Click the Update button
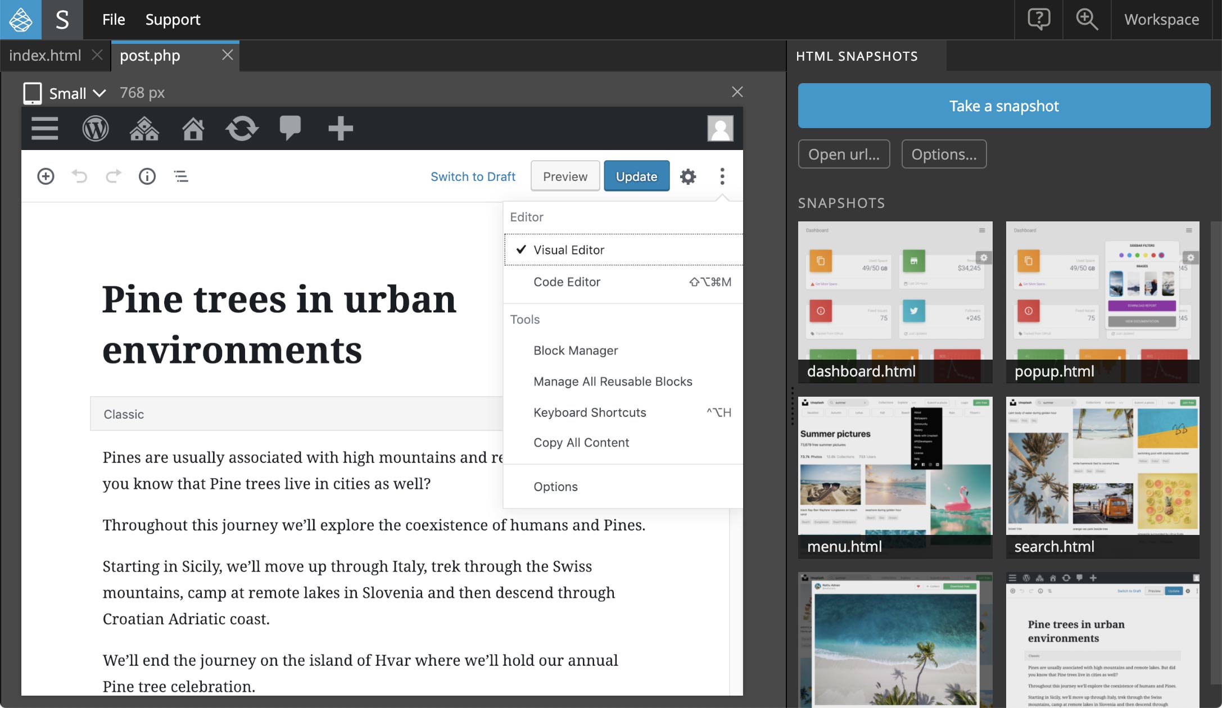The image size is (1222, 708). pyautogui.click(x=635, y=175)
